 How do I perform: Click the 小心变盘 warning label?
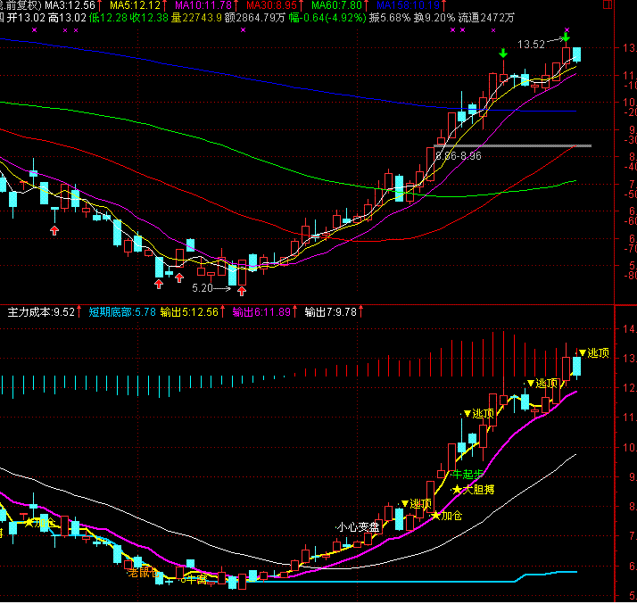(358, 526)
